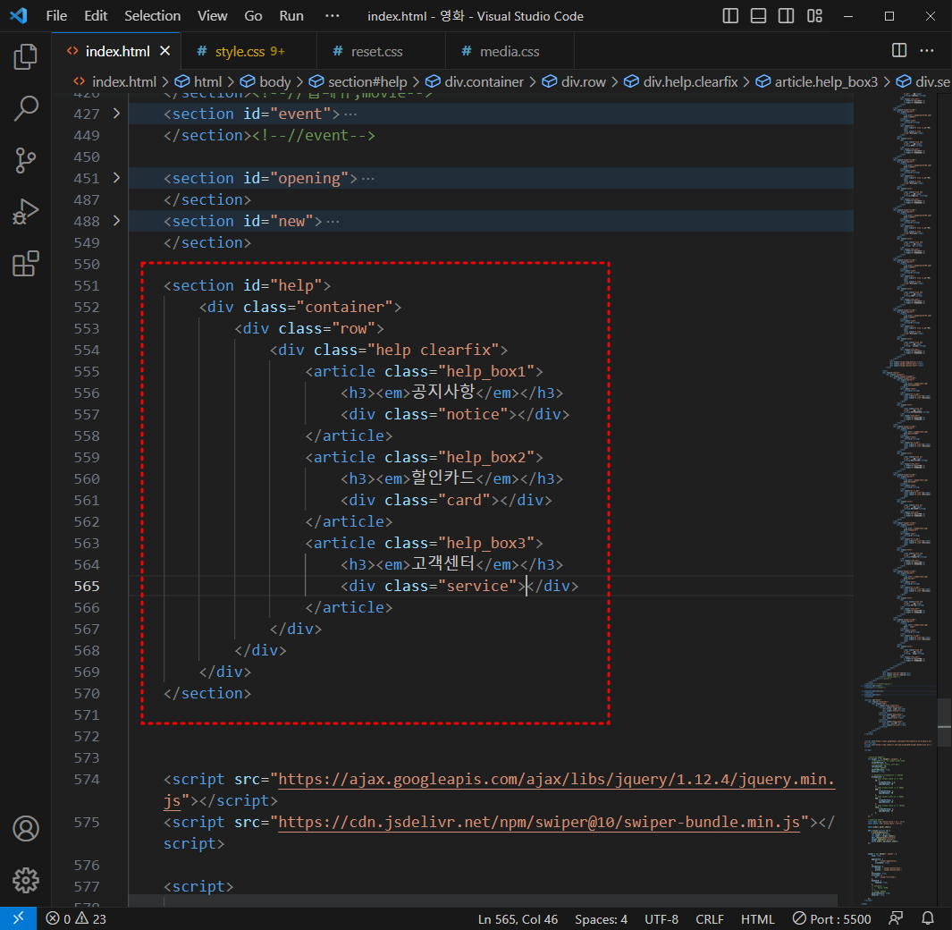Click line number 565 in gutter
The height and width of the screenshot is (930, 952).
[x=87, y=587]
